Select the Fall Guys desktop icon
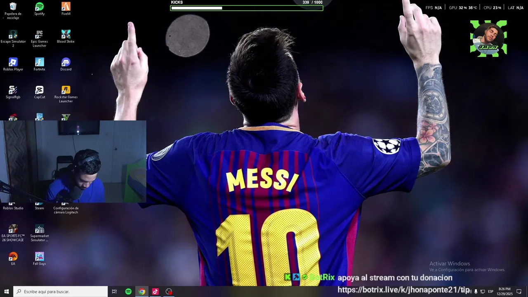Viewport: 528px width, 297px height. (x=39, y=259)
